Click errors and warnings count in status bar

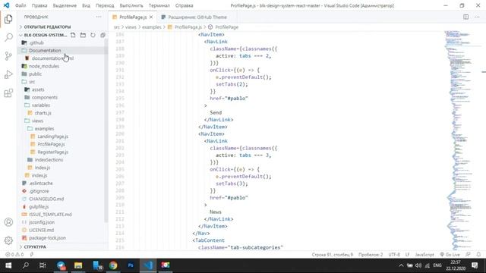point(14,255)
